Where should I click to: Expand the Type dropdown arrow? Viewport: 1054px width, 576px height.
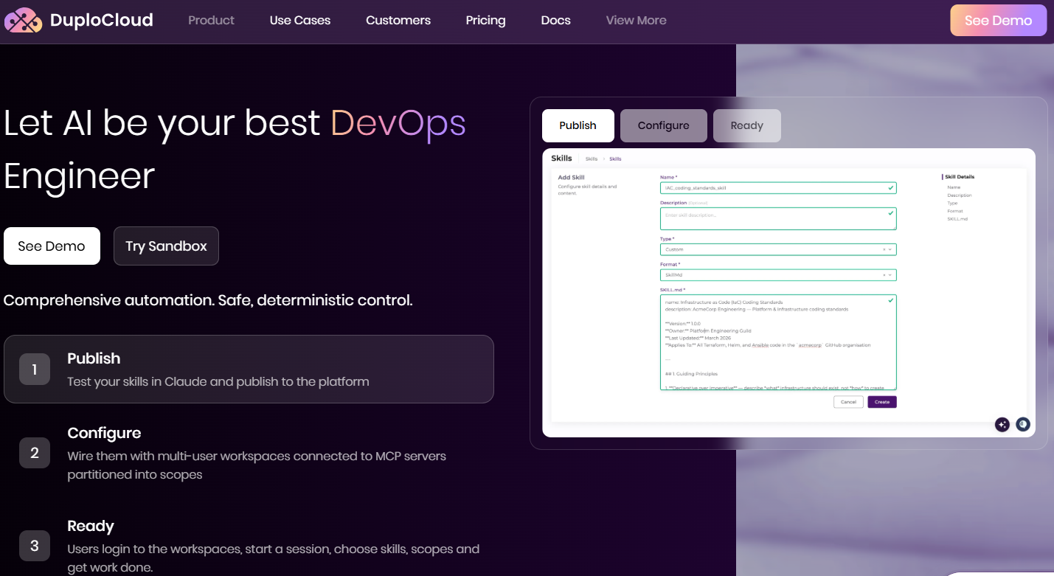tap(890, 249)
